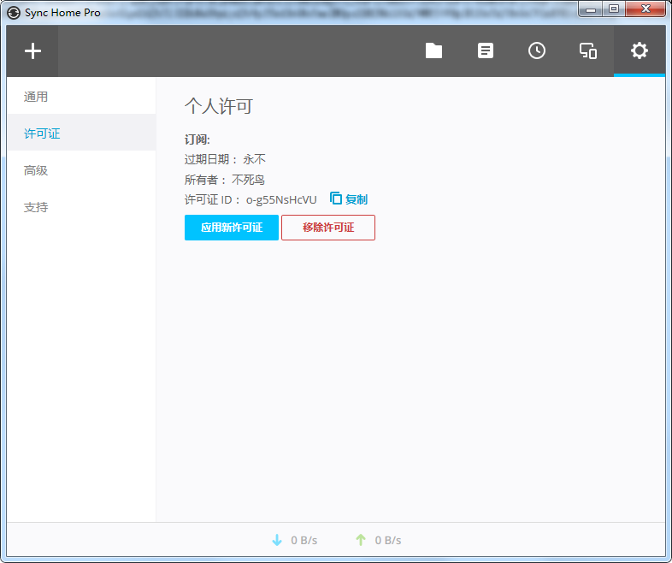The height and width of the screenshot is (563, 672).
Task: Open the linked devices icon
Action: (x=588, y=51)
